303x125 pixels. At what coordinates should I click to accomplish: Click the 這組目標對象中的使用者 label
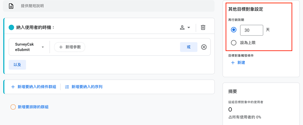pyautogui.click(x=245, y=102)
